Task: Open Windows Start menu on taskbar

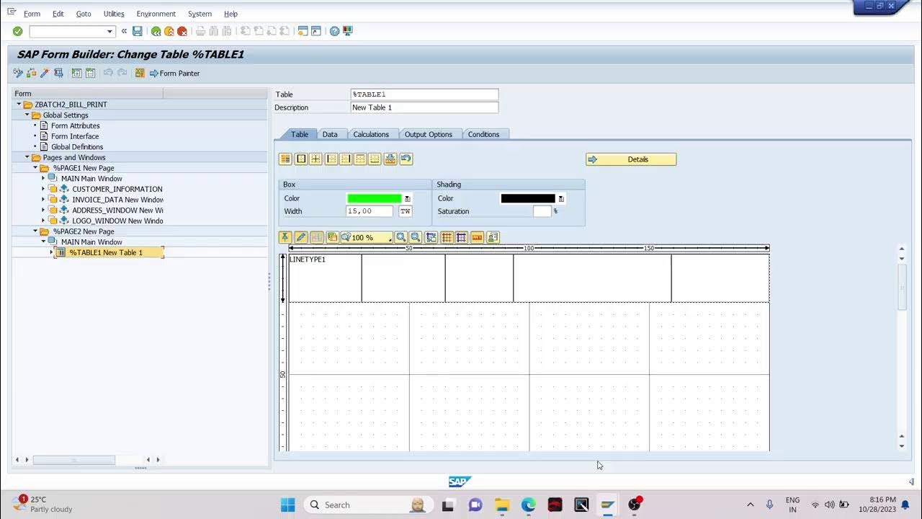Action: [x=287, y=505]
